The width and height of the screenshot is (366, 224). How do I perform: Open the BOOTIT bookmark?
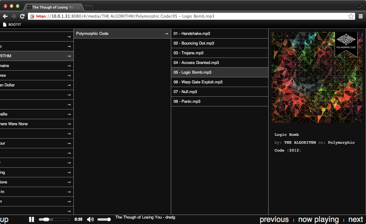point(12,25)
